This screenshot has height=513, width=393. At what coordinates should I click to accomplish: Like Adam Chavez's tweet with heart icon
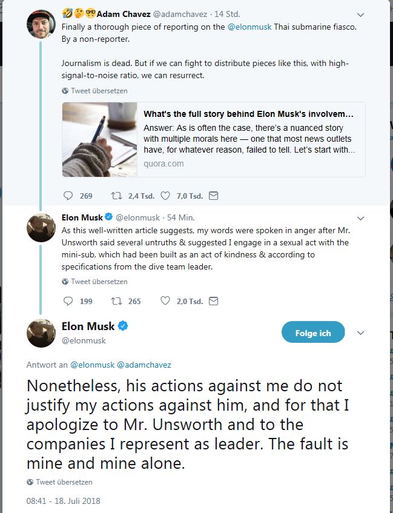point(165,196)
